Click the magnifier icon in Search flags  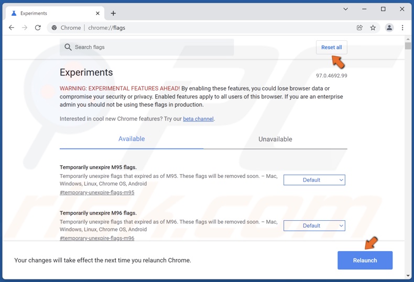coord(68,47)
